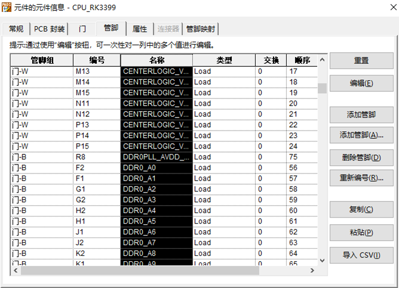Select the sequence value 75 cell
Viewport: 399px width, 288px height.
click(x=302, y=157)
